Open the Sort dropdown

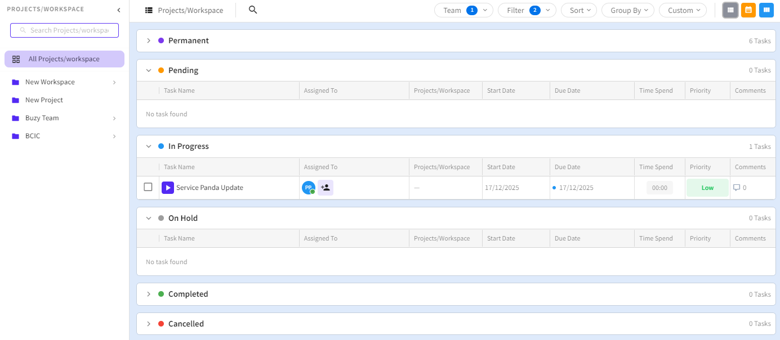(x=579, y=10)
